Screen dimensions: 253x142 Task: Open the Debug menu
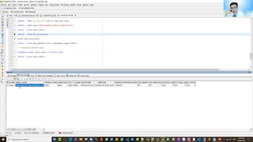tap(41, 5)
